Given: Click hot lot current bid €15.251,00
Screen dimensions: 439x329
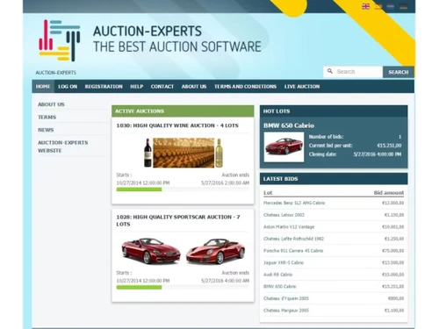Looking at the screenshot, I should click(389, 146).
